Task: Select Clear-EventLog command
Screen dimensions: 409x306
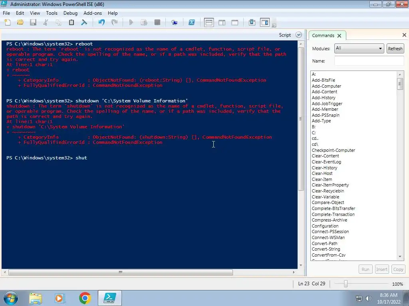Action: tap(326, 162)
